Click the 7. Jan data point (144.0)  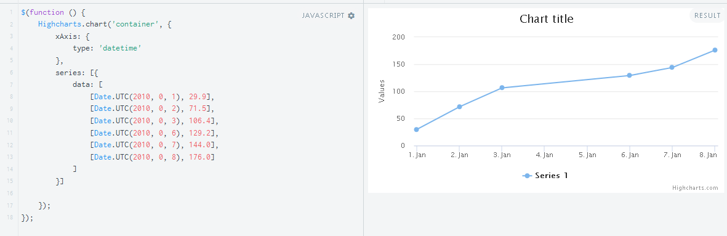[672, 67]
